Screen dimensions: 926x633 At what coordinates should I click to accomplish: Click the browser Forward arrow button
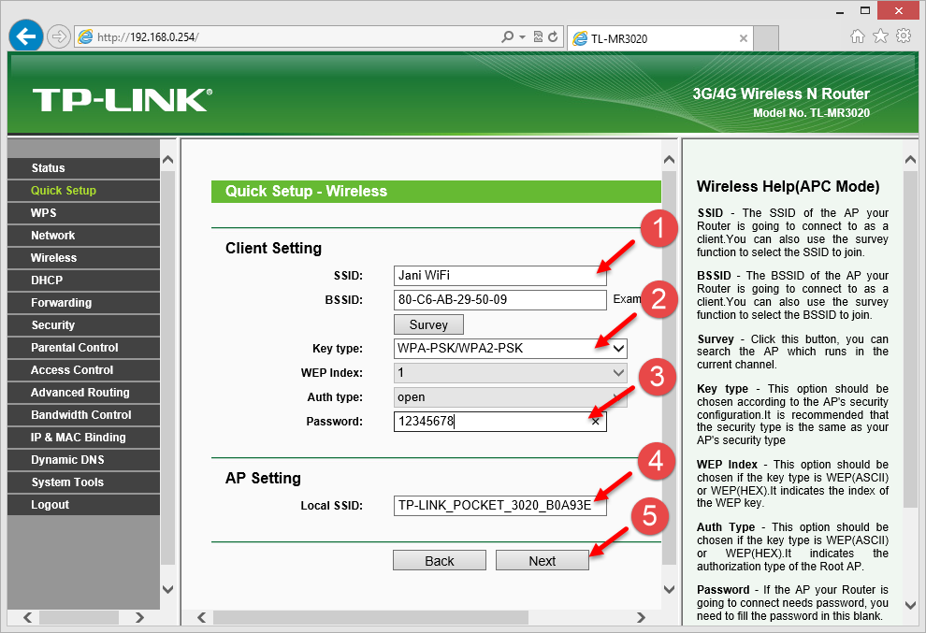59,37
